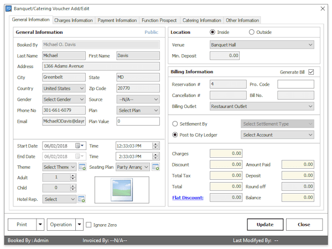Viewport: 332px width, 249px height.
Task: Open the Select Plan dropdown
Action: pos(138,110)
